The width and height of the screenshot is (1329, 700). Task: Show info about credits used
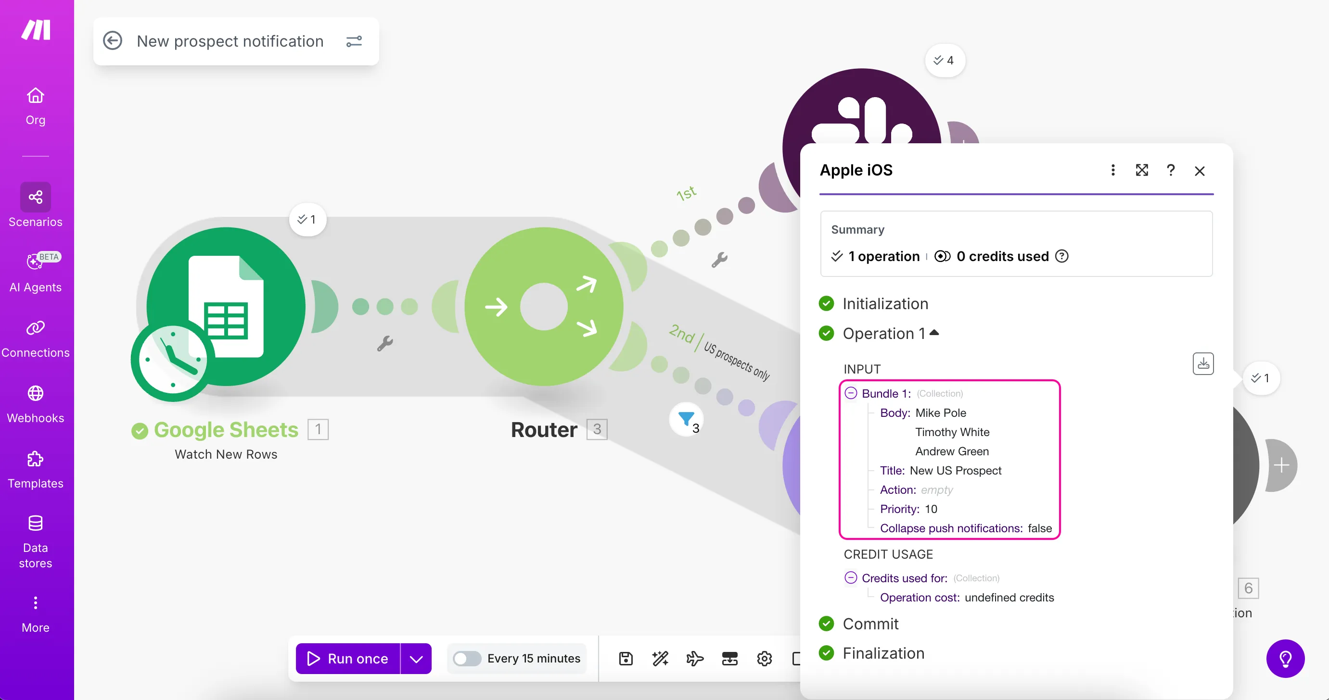coord(1062,256)
